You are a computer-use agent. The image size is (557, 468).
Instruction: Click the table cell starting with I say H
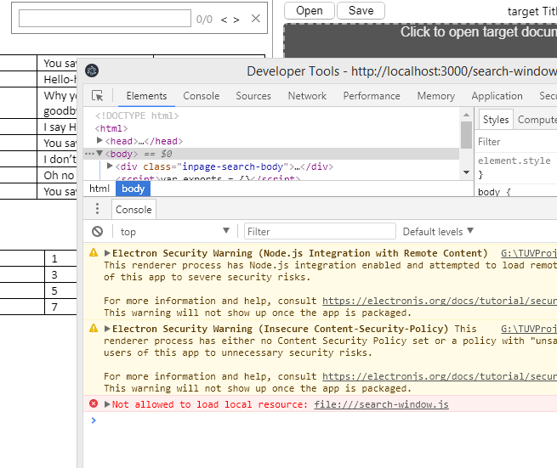coord(57,127)
